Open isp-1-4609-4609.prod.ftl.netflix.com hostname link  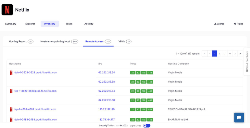pyautogui.click(x=35, y=110)
